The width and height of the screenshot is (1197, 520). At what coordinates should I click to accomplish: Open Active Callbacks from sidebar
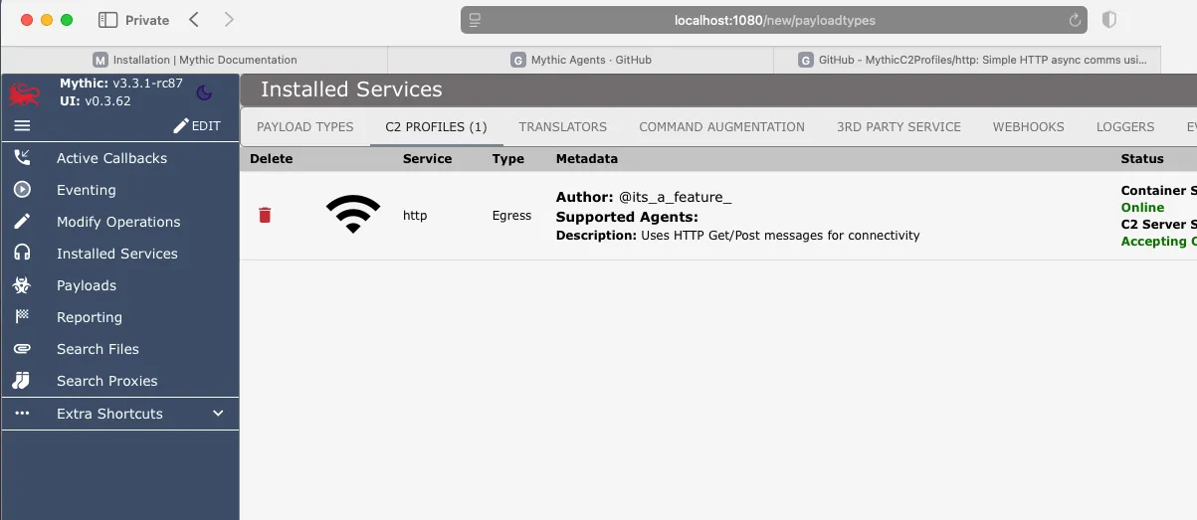pos(111,158)
